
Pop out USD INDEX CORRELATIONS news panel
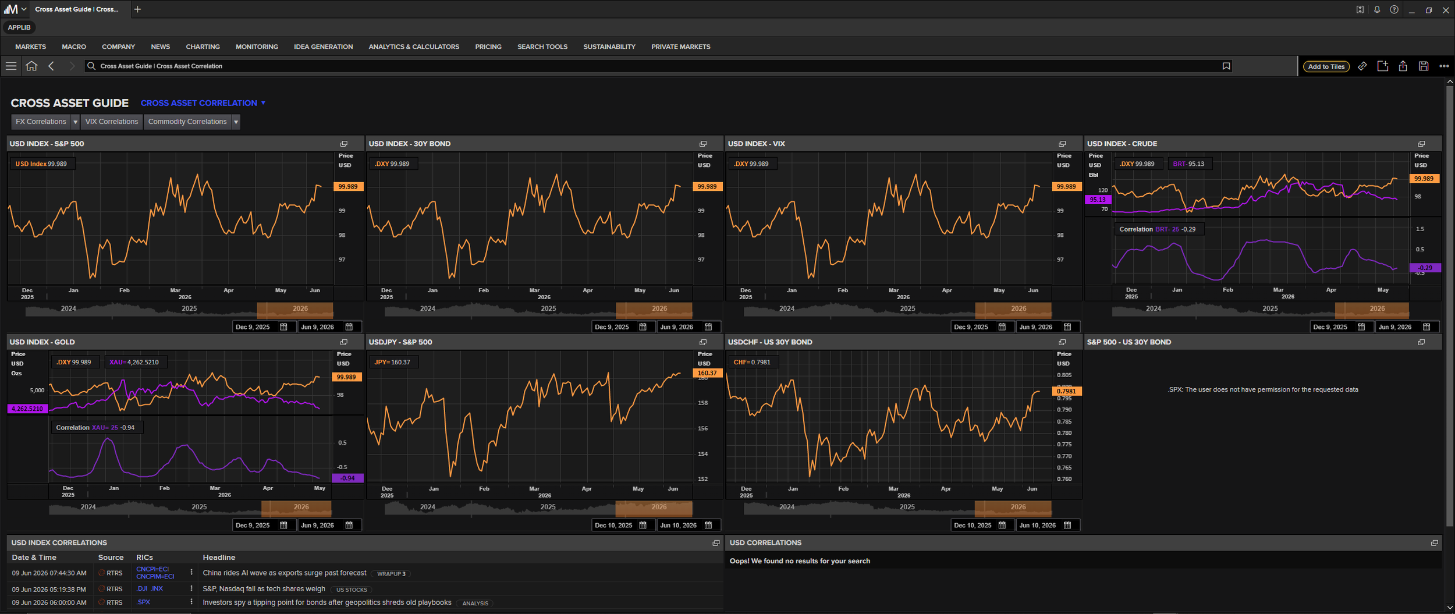pyautogui.click(x=716, y=543)
